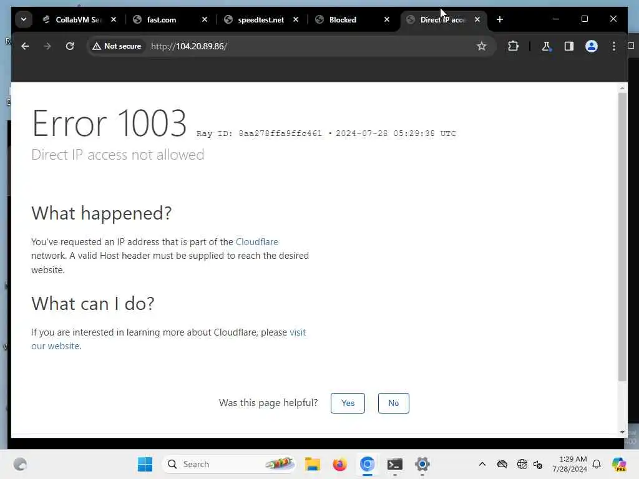Click the visit our website link
Viewport: 639px width, 479px height.
[298, 332]
